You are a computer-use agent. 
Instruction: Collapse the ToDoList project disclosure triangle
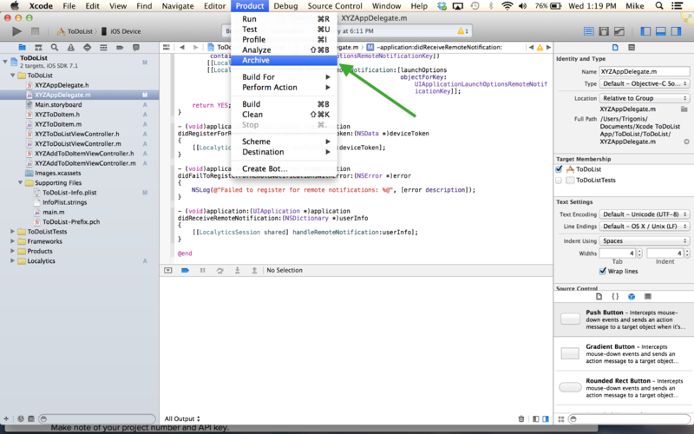coord(5,62)
